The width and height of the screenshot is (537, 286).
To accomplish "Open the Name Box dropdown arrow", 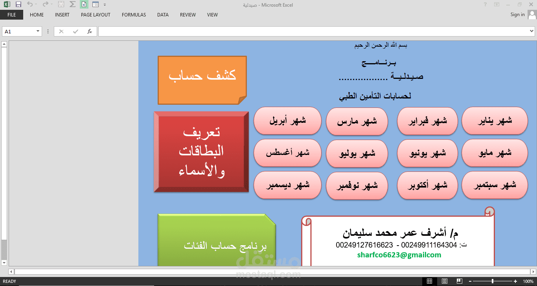I will (x=38, y=31).
